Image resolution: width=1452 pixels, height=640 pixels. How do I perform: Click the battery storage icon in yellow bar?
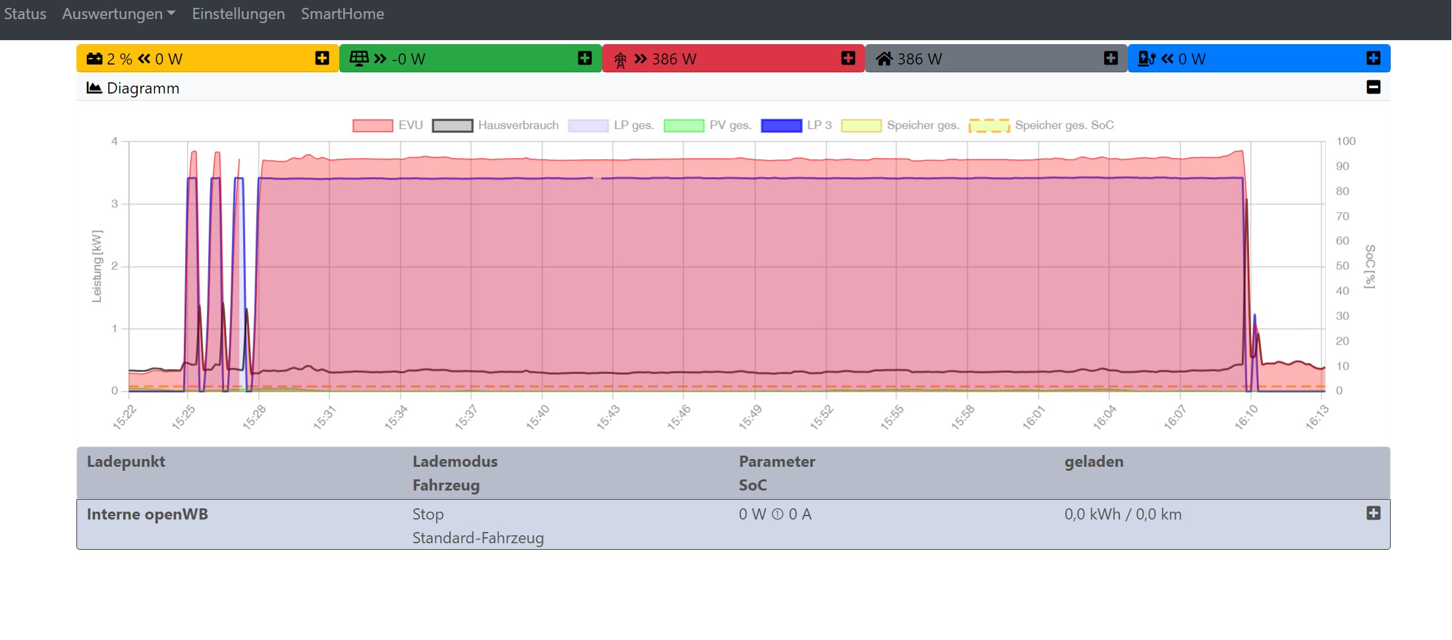[94, 59]
